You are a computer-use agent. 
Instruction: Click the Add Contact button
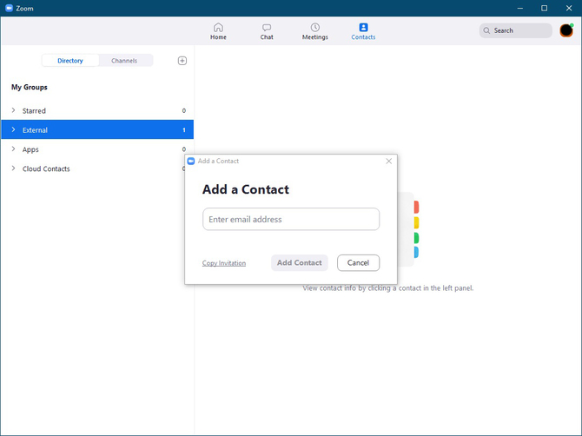pyautogui.click(x=300, y=262)
